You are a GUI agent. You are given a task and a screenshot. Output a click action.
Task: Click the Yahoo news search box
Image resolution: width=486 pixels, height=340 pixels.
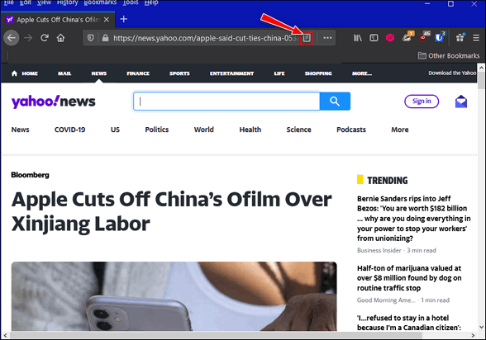(226, 102)
